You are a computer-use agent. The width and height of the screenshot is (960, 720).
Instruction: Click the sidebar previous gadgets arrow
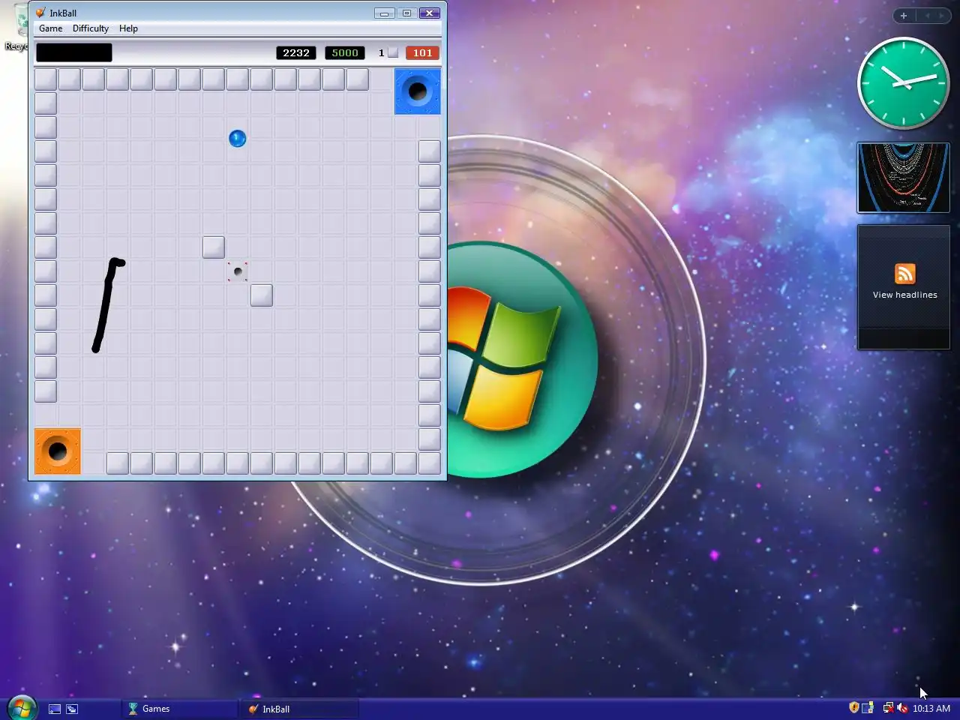click(927, 16)
